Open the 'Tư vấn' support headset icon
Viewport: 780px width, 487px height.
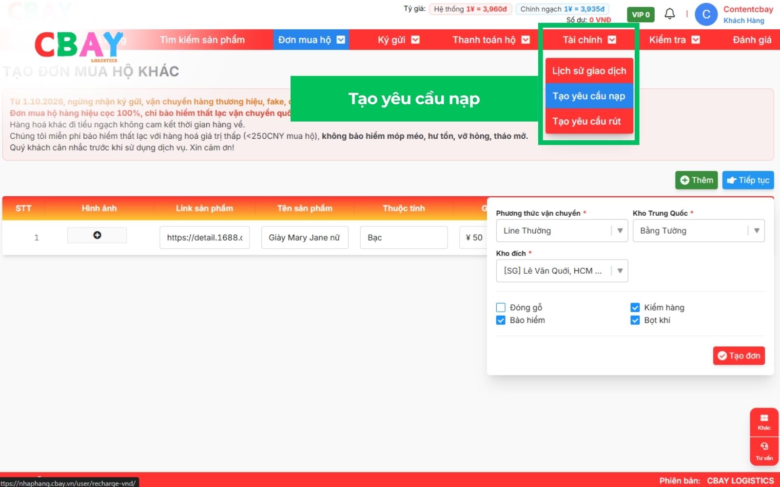pos(764,450)
